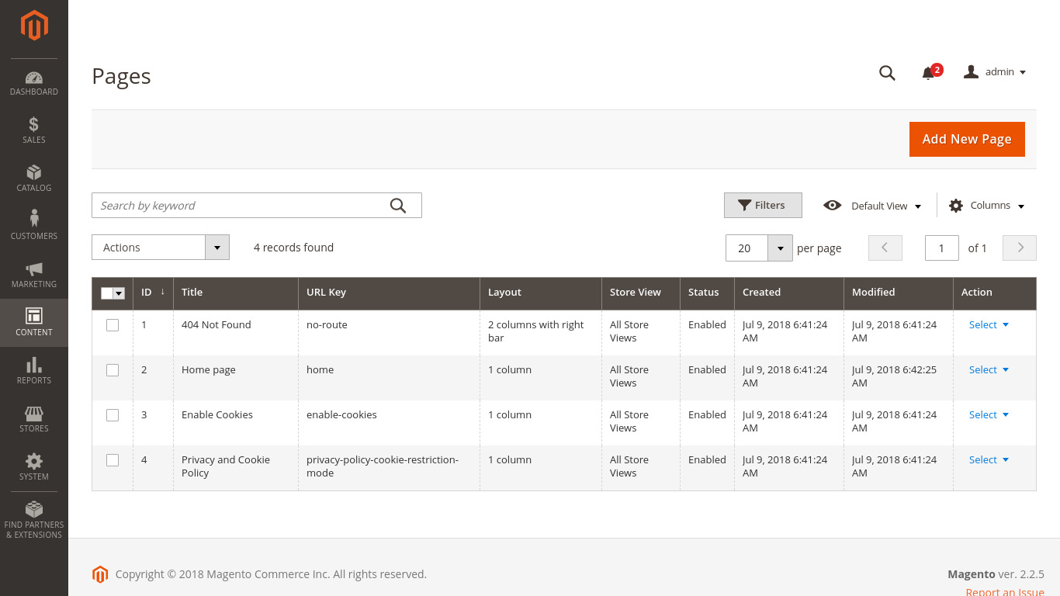Select the Home page row checkbox

click(113, 370)
